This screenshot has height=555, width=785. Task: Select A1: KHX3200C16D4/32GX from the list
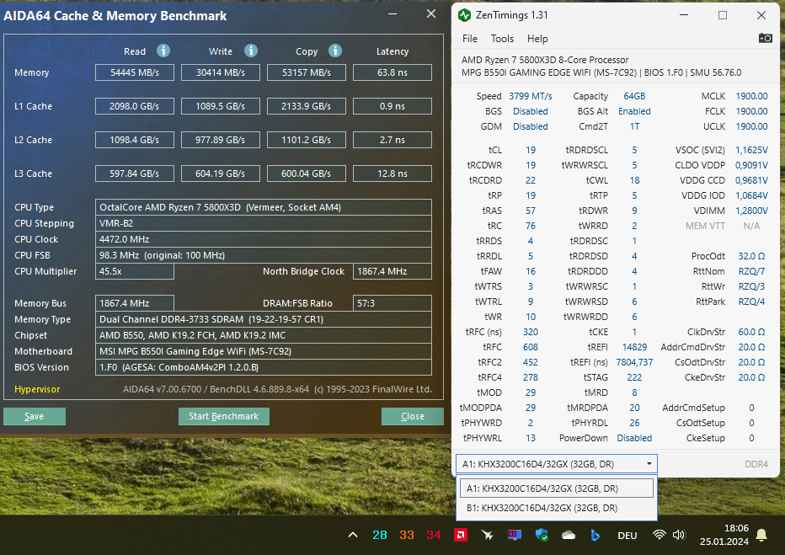[556, 488]
